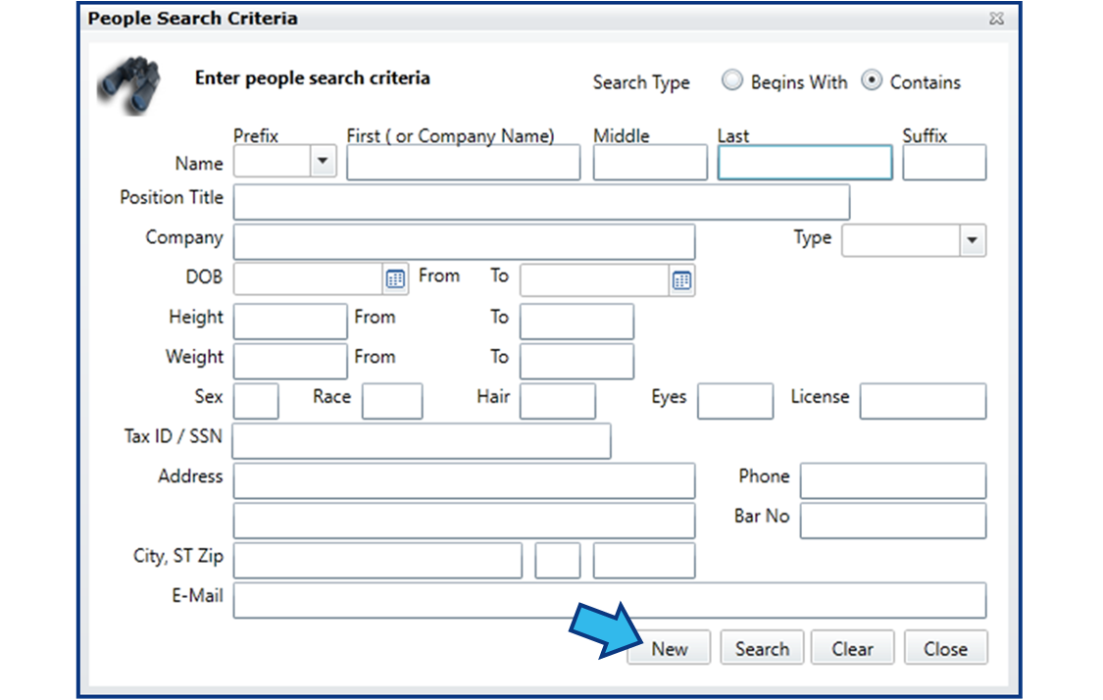The height and width of the screenshot is (700, 1103).
Task: Focus the First or Company Name field
Action: click(x=464, y=163)
